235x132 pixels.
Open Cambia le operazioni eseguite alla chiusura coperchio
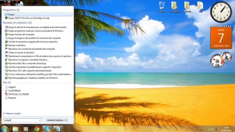[x=33, y=42]
